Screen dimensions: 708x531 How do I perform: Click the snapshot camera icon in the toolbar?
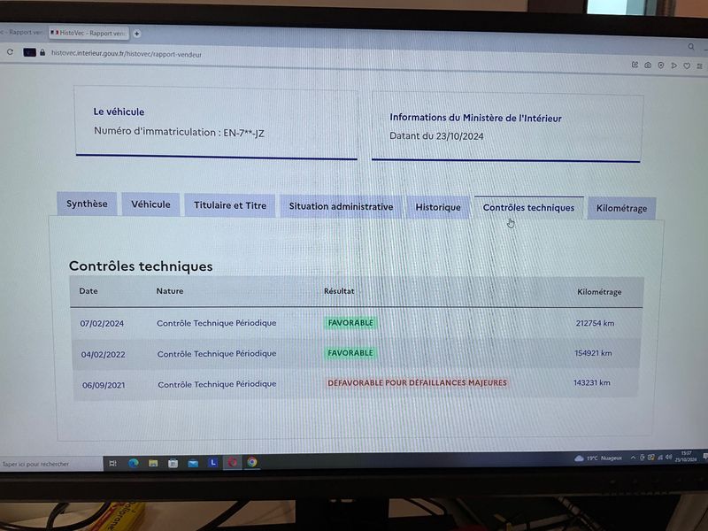click(648, 65)
